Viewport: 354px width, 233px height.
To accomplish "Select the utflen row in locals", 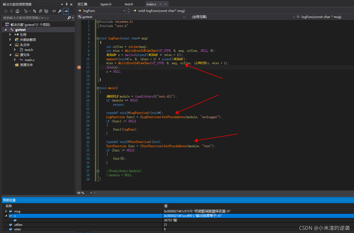I will click(179, 225).
